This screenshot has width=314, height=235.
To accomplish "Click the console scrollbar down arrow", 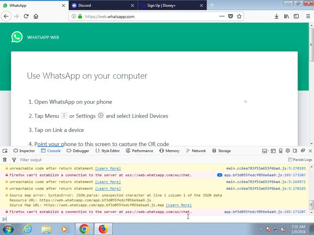I will pyautogui.click(x=311, y=212).
